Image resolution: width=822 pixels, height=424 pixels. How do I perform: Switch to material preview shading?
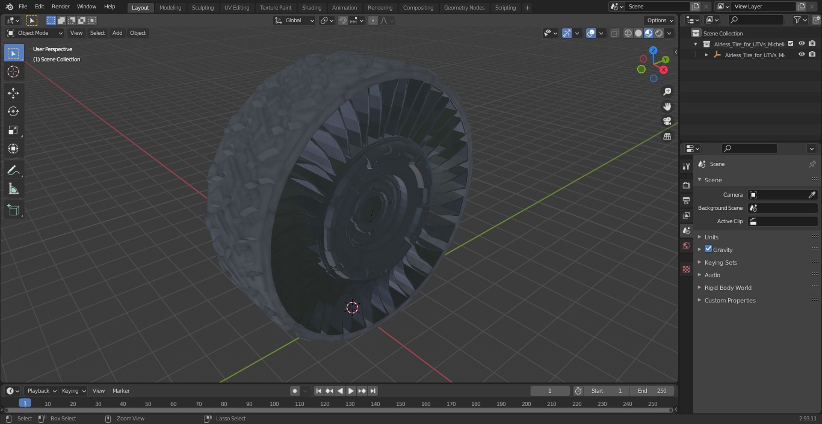click(x=649, y=33)
